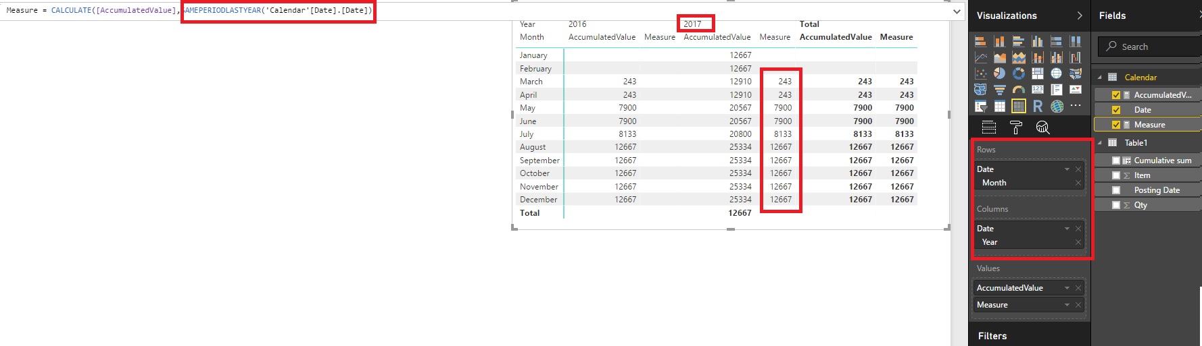Select line and clustered column chart visual
The height and width of the screenshot is (346, 1202).
pyautogui.click(x=1057, y=57)
